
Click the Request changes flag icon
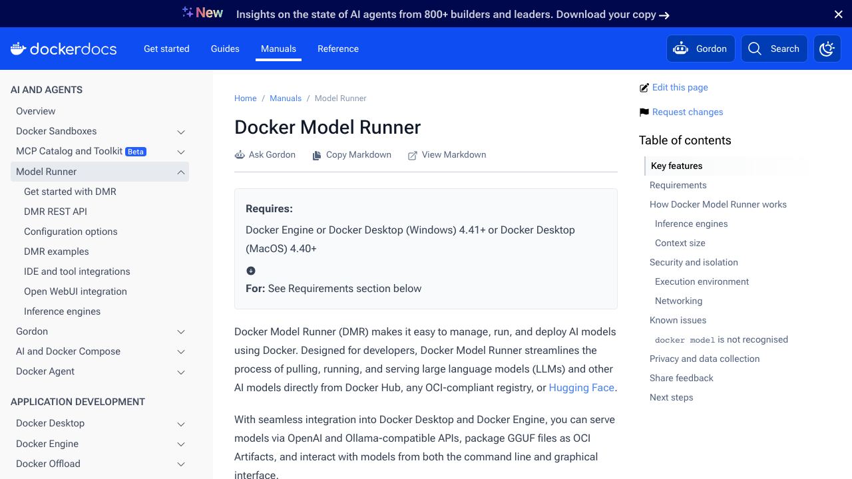pos(644,112)
